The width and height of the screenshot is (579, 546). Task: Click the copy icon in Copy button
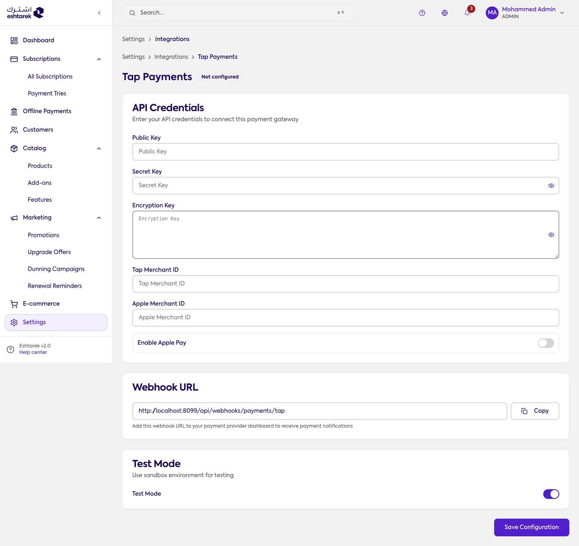[x=524, y=411]
